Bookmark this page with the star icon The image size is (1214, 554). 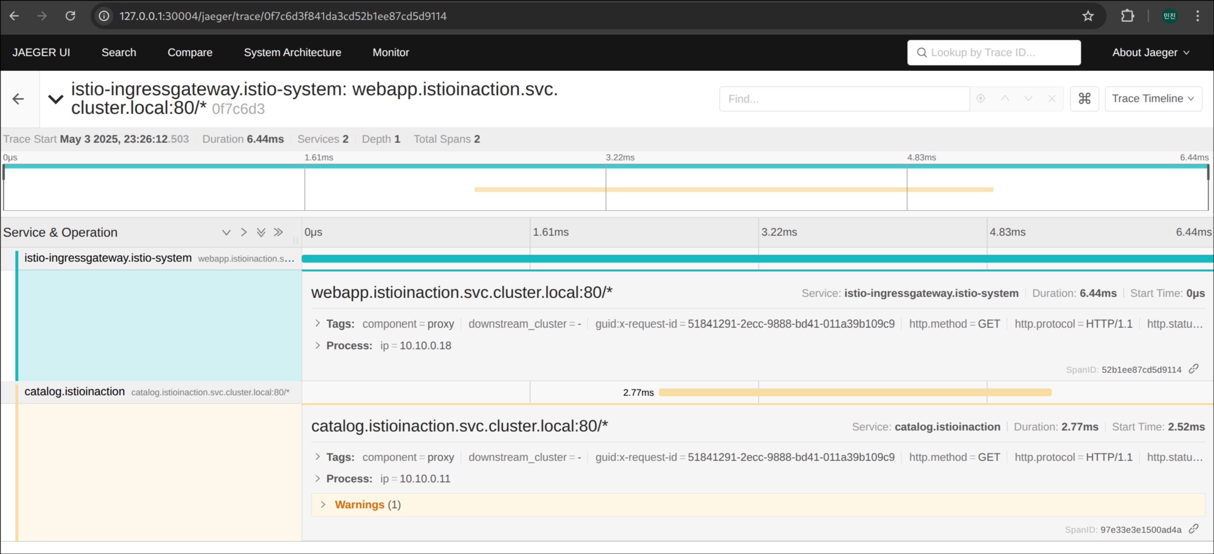pos(1088,16)
